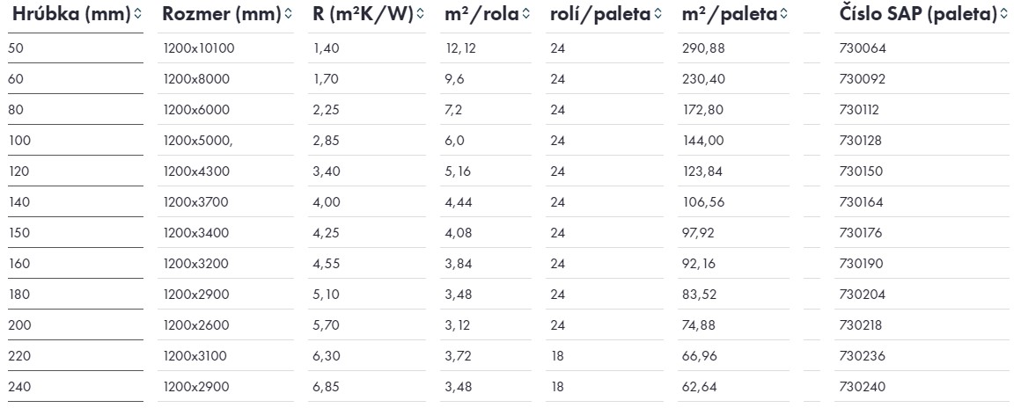Click the Rozmer (mm) header text
The height and width of the screenshot is (408, 1021).
coord(222,14)
